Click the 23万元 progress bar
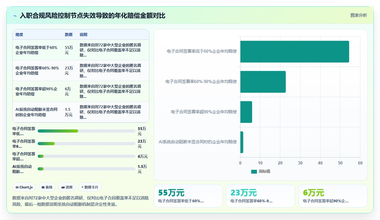The width and height of the screenshot is (380, 220). (x=86, y=144)
